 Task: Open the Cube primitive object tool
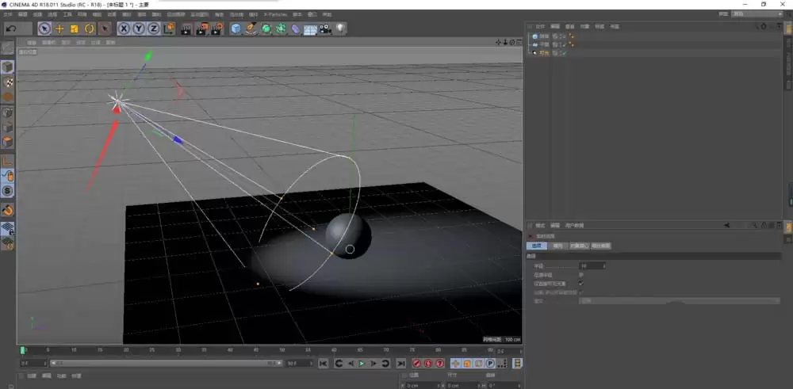(236, 29)
